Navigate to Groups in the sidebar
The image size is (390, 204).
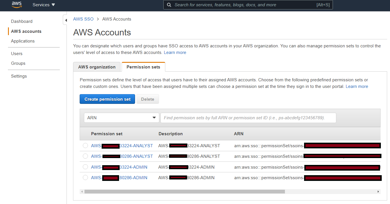[x=18, y=63]
